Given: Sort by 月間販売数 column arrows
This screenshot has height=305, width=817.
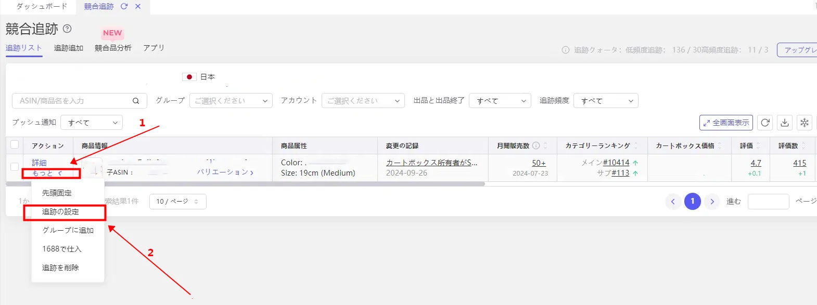Looking at the screenshot, I should pyautogui.click(x=545, y=145).
